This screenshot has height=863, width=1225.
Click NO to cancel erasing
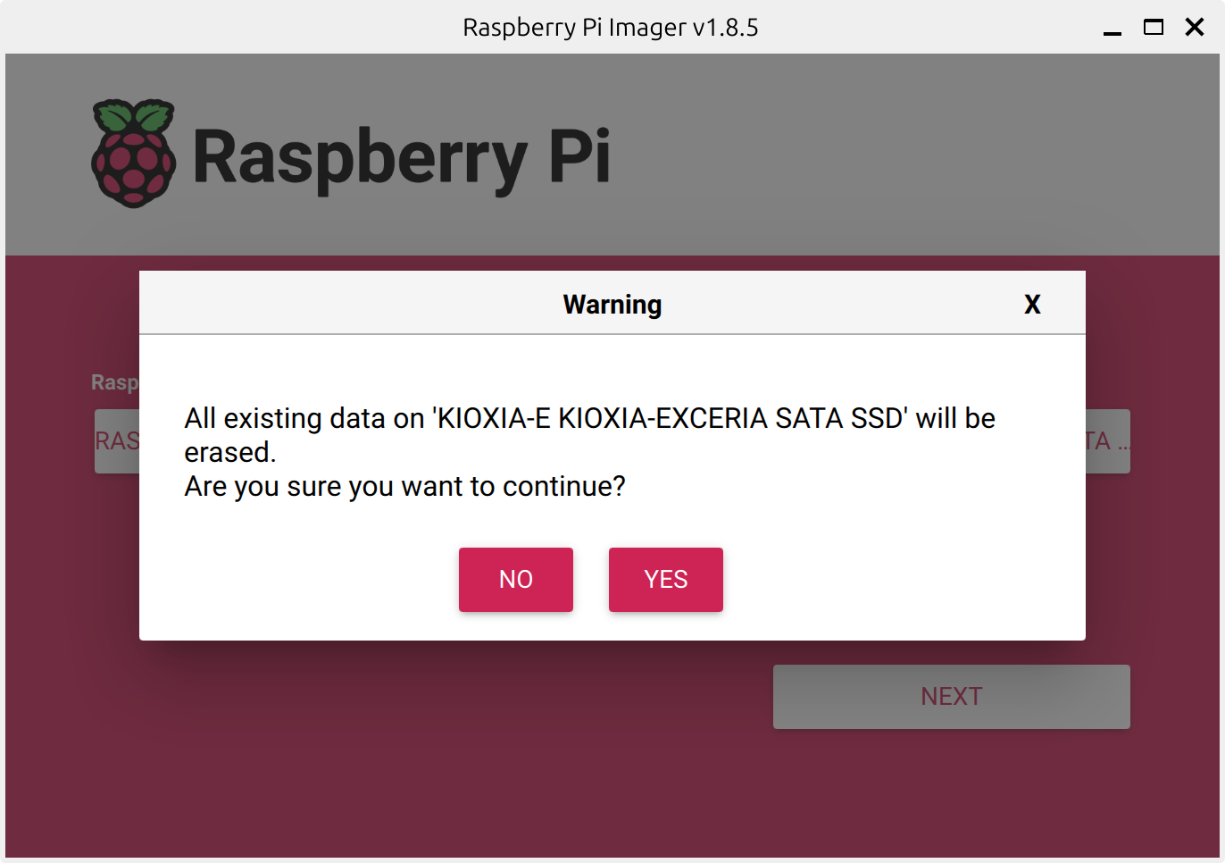515,579
